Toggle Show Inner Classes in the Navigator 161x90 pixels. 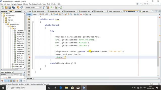click(14, 81)
